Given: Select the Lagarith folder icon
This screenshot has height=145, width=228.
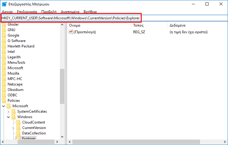Looking at the screenshot, I should click(x=4, y=57).
